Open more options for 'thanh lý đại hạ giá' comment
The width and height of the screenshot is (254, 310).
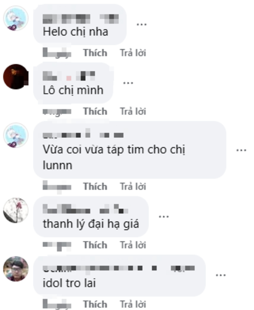point(164,217)
